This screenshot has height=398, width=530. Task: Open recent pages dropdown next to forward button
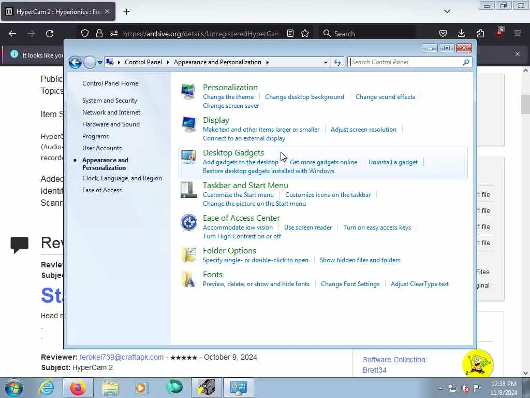[x=100, y=62]
